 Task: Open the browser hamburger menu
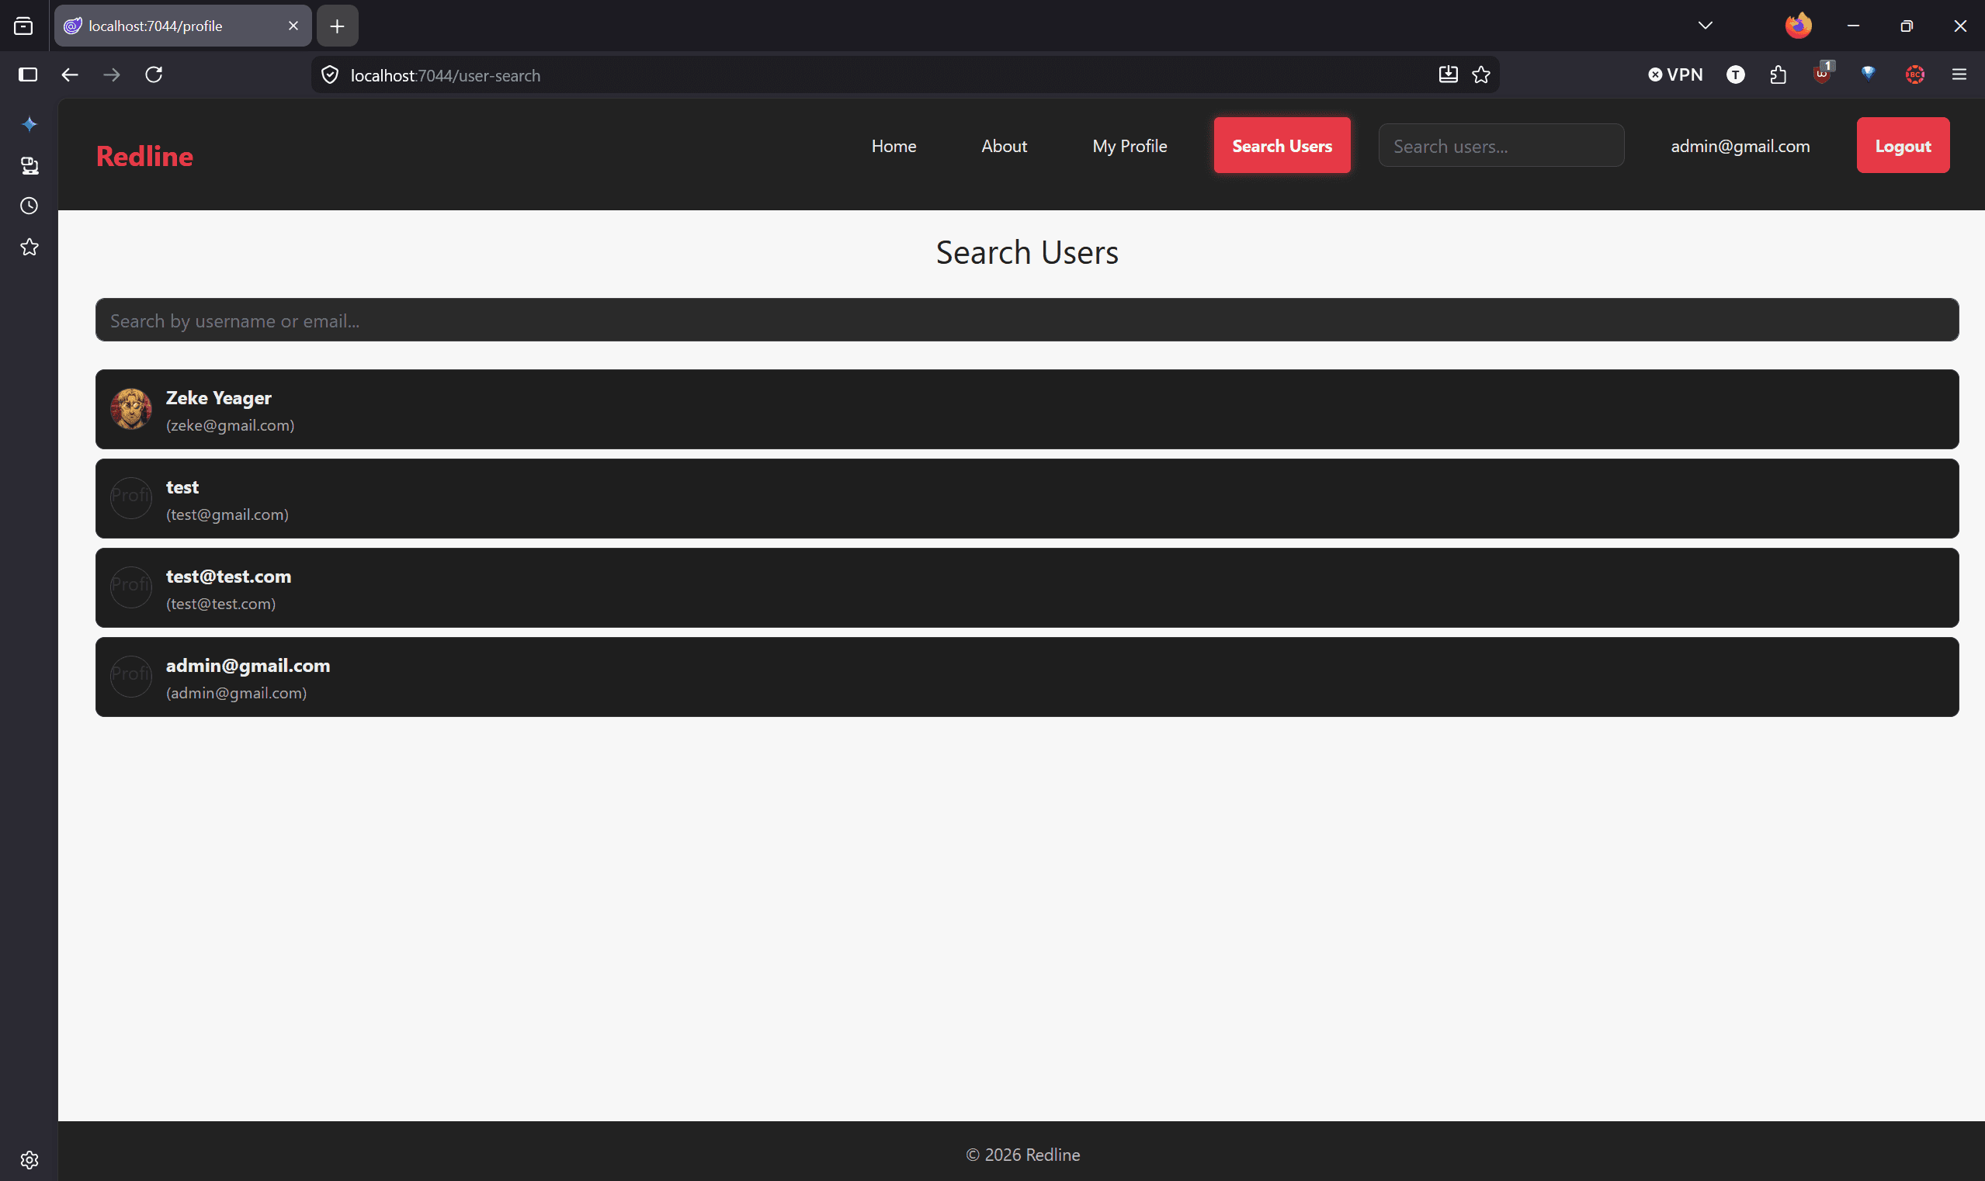click(1959, 74)
